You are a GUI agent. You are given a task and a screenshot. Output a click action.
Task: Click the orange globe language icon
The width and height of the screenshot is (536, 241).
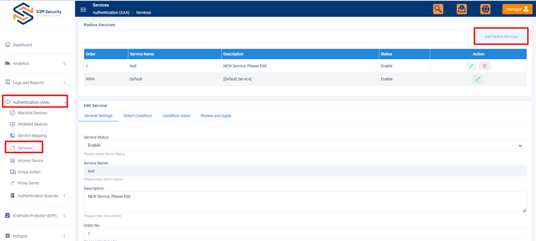pos(485,9)
